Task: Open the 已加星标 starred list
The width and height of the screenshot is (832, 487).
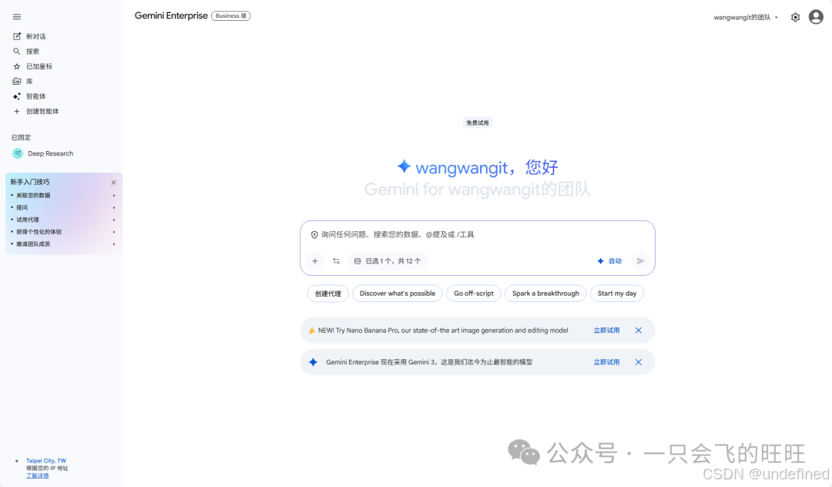Action: [33, 66]
